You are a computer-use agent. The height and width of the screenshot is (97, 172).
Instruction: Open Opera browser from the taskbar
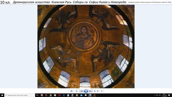59,95
